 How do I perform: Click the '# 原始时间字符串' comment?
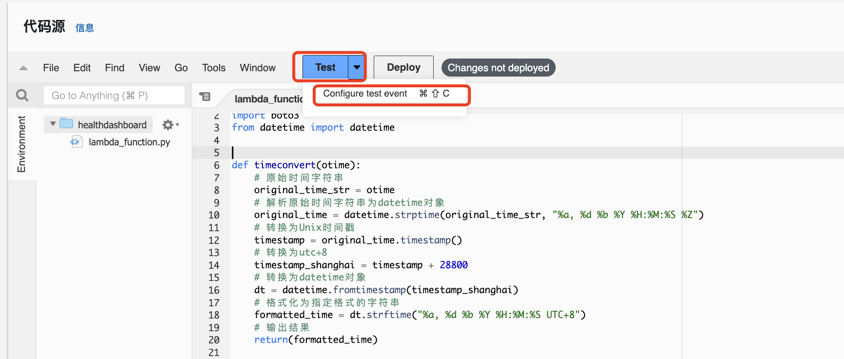tap(299, 178)
